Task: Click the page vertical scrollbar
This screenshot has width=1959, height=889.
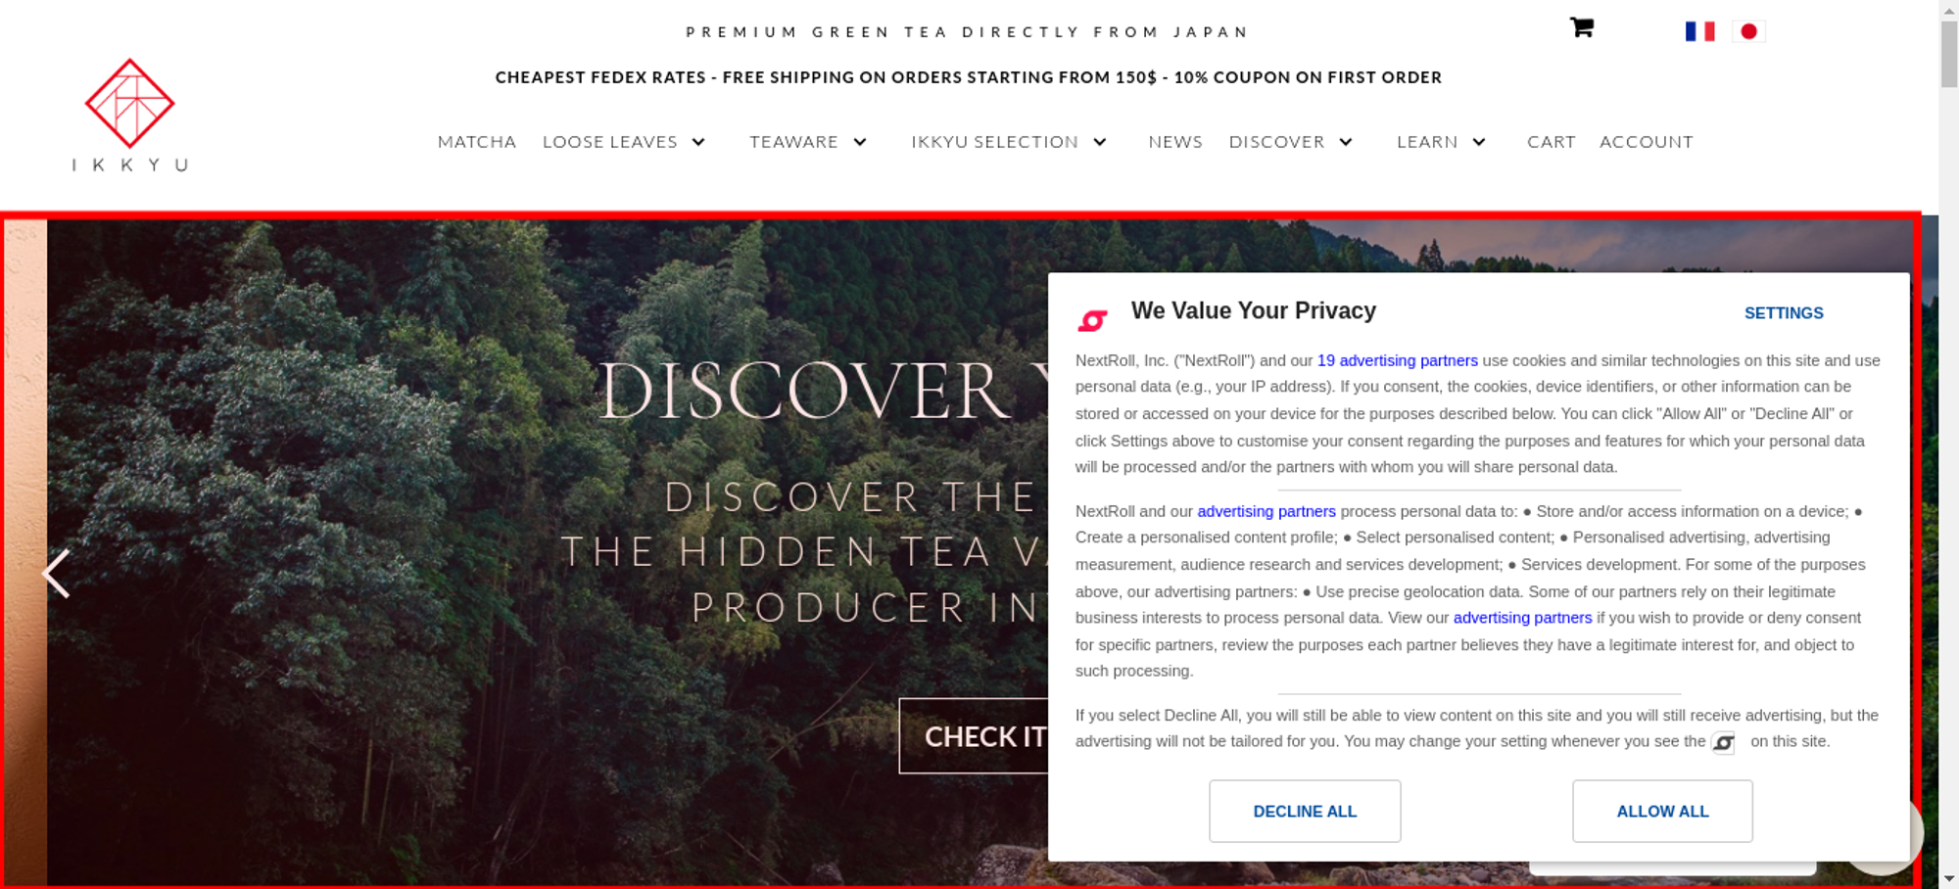Action: pos(1948,444)
